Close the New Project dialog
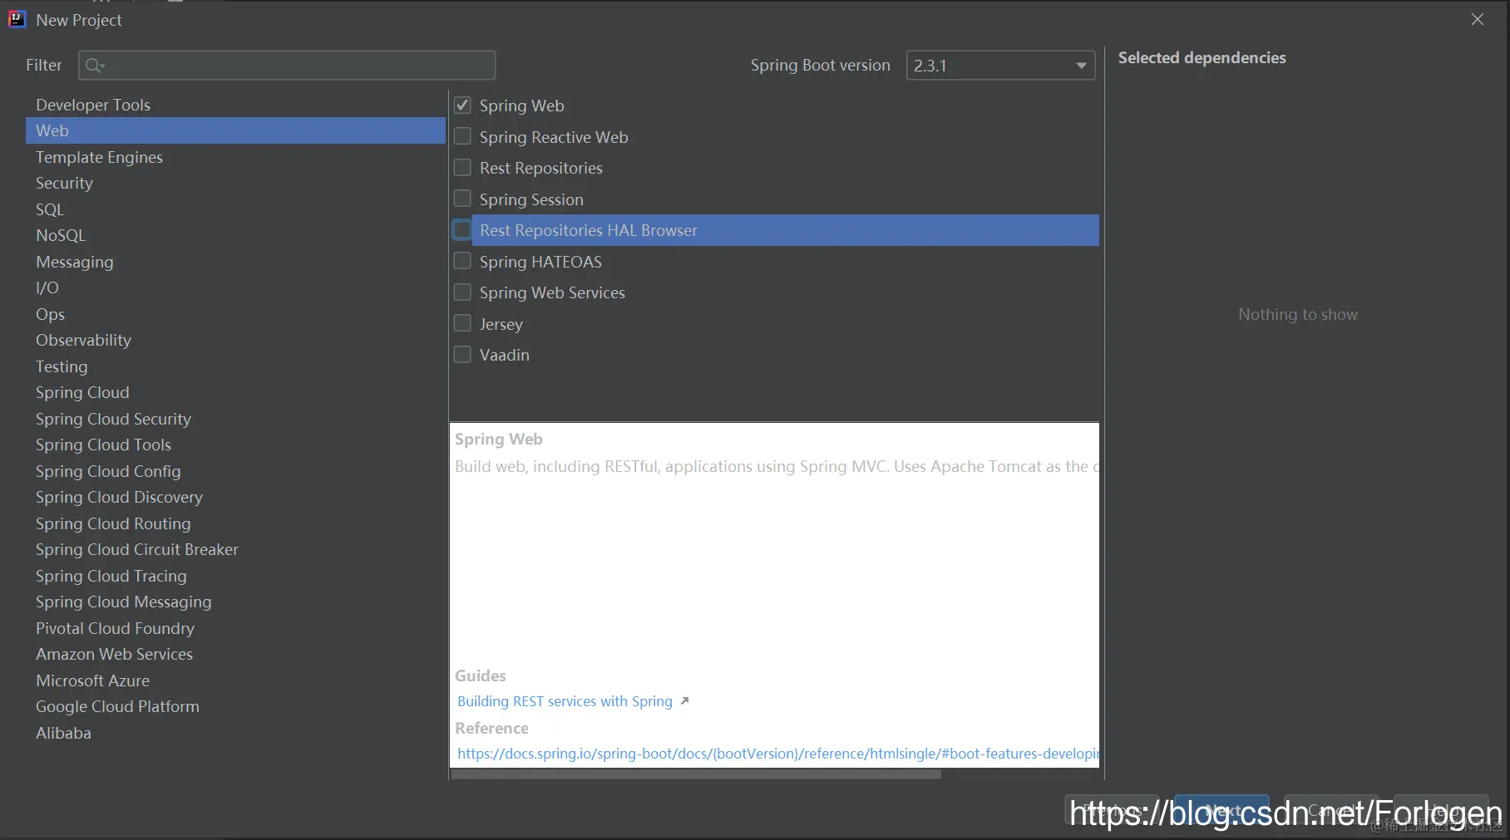The height and width of the screenshot is (840, 1510). point(1477,19)
